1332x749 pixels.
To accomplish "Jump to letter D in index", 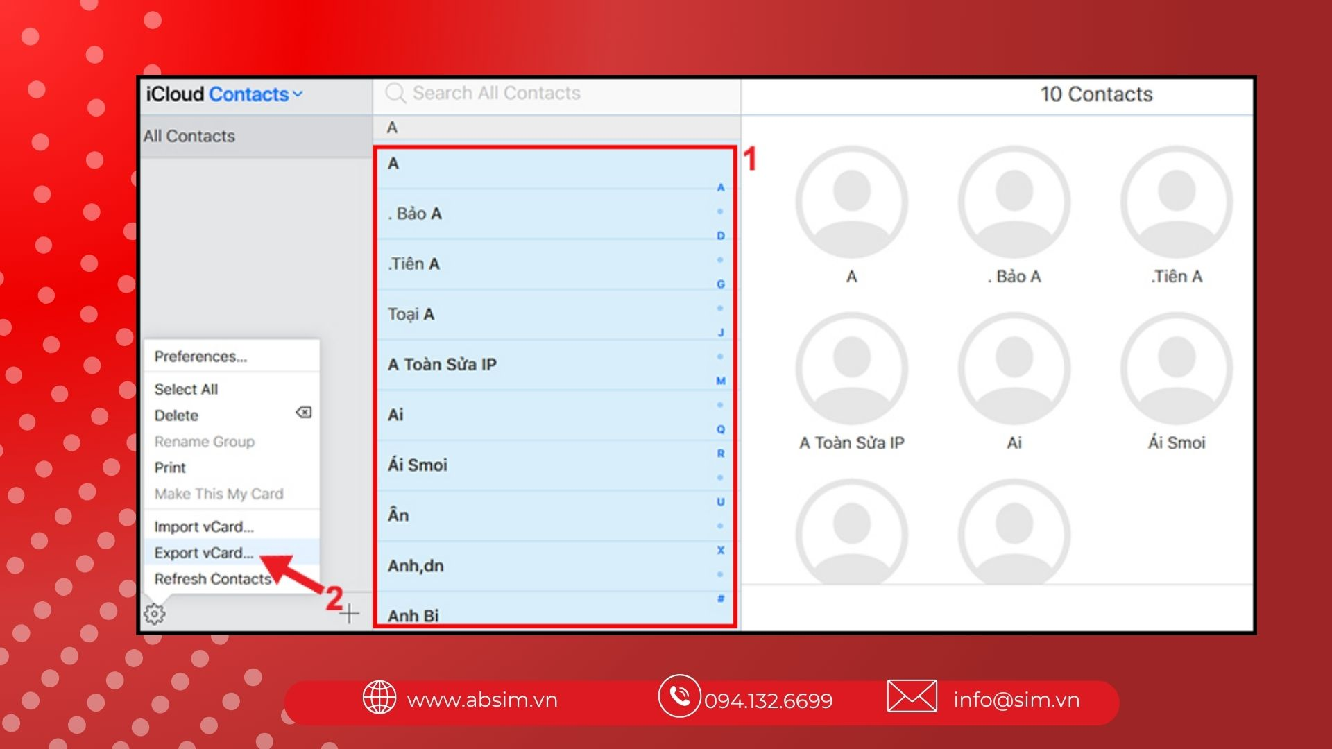I will point(721,236).
